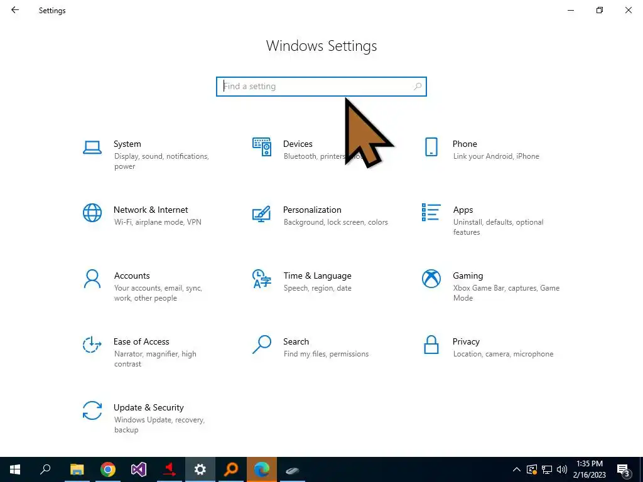Viewport: 643px width, 482px height.
Task: Click 'Display, sound, notifications, power' description
Action: coord(161,161)
